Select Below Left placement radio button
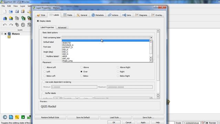The width and height of the screenshot is (220, 124). click(x=45, y=76)
